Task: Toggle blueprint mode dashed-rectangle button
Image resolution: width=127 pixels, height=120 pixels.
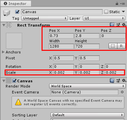Action: click(x=113, y=46)
